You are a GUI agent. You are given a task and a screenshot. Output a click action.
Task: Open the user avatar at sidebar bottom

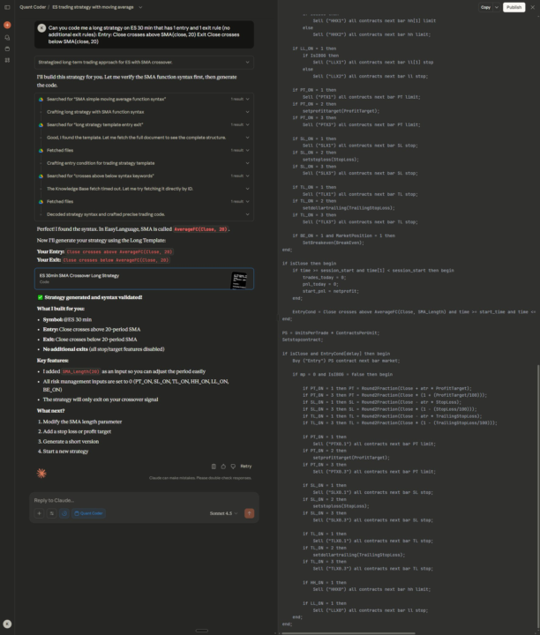pos(7,624)
